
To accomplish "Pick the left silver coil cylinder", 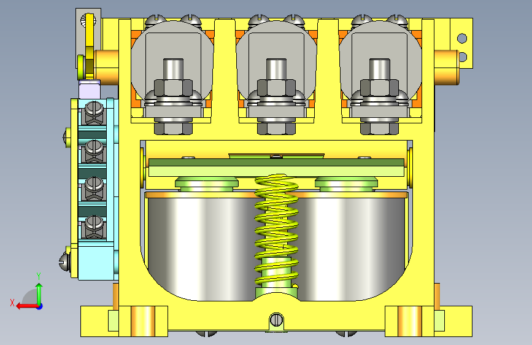I will click(x=201, y=249).
